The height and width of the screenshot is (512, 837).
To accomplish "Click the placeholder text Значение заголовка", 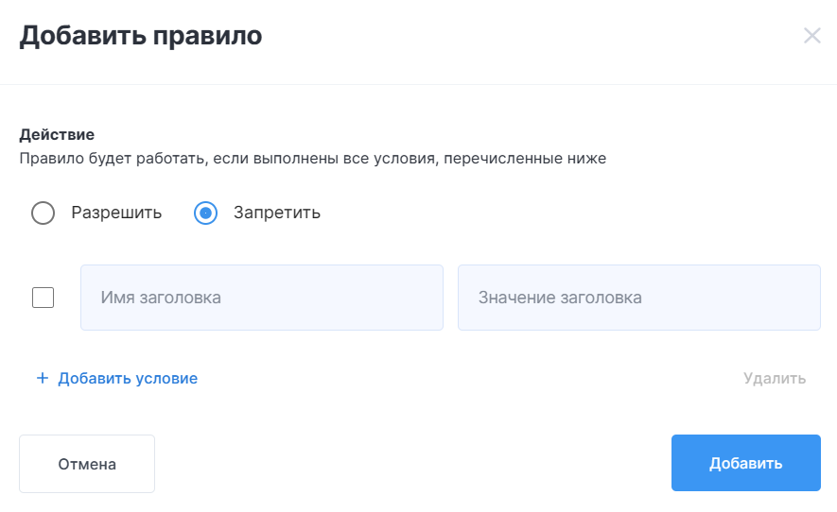I will (560, 298).
